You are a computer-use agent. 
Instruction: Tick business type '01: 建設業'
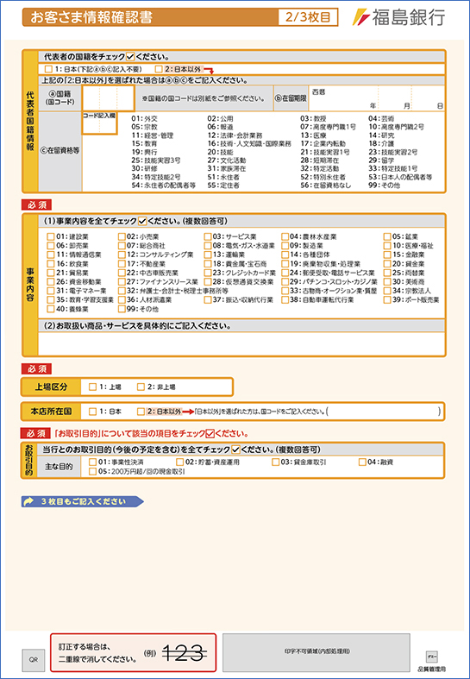coord(51,237)
